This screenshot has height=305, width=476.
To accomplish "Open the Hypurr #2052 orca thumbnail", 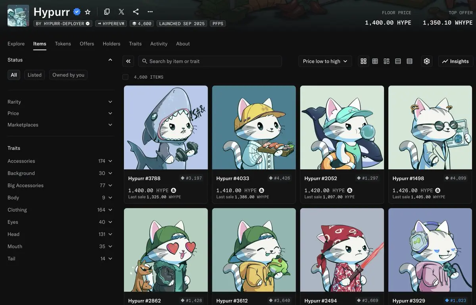I will click(x=342, y=128).
